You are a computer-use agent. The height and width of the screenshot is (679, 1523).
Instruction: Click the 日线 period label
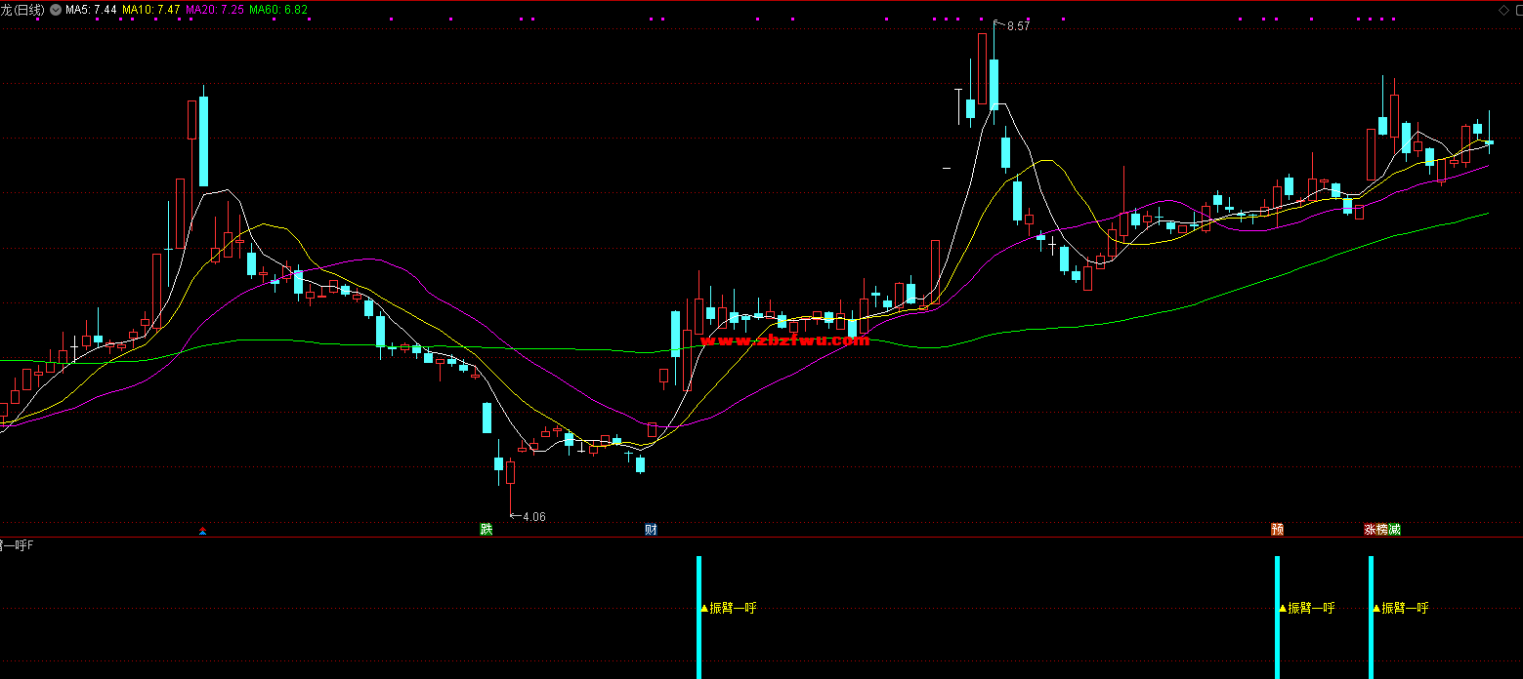pos(30,10)
